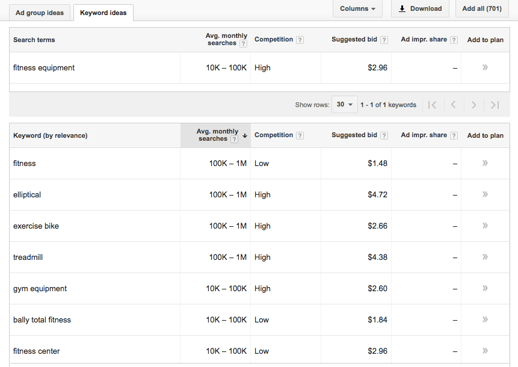518x367 pixels.
Task: Open the Columns dropdown
Action: [357, 8]
